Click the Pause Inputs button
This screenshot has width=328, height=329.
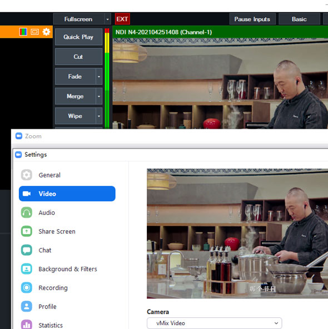(252, 19)
